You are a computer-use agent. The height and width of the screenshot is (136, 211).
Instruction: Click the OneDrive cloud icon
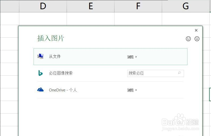[40, 90]
